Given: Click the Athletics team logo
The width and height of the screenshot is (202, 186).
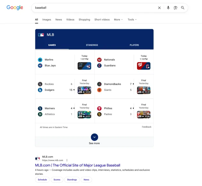Looking at the screenshot, I should [40, 114].
